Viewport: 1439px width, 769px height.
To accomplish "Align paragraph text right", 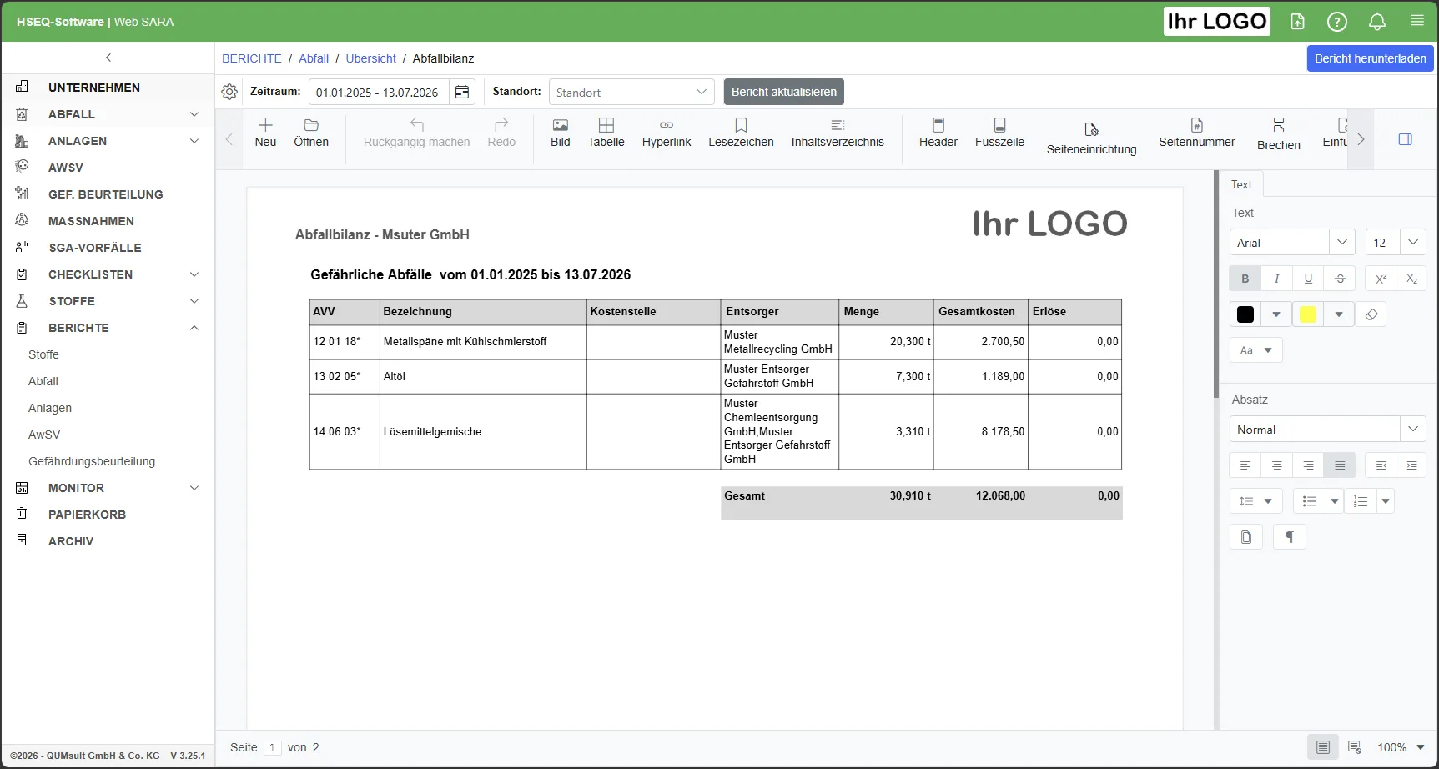I will pyautogui.click(x=1308, y=465).
